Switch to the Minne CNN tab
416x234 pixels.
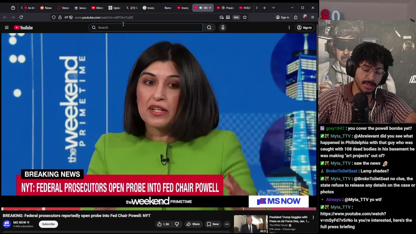click(97, 8)
